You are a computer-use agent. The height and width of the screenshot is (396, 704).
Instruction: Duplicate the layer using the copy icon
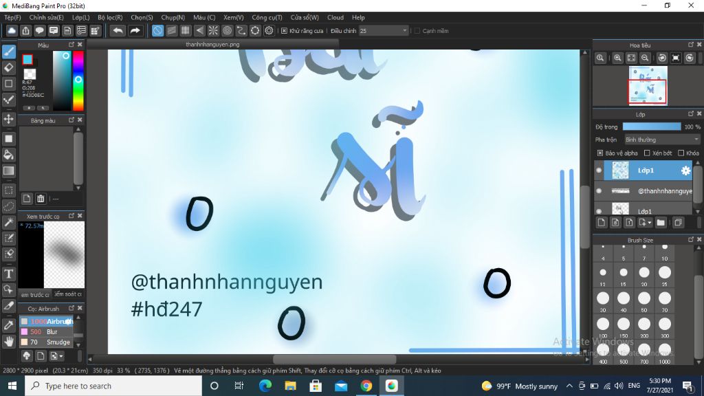pos(679,222)
